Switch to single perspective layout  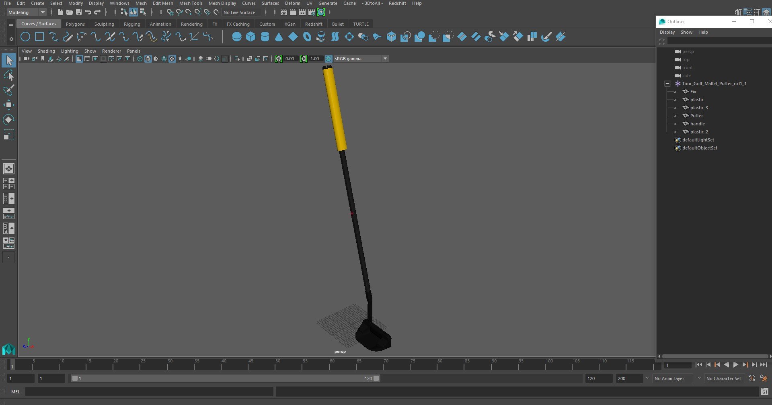[9, 169]
